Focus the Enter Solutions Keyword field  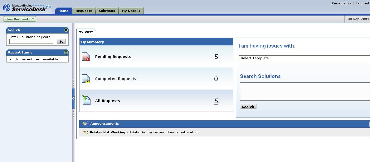[x=31, y=41]
